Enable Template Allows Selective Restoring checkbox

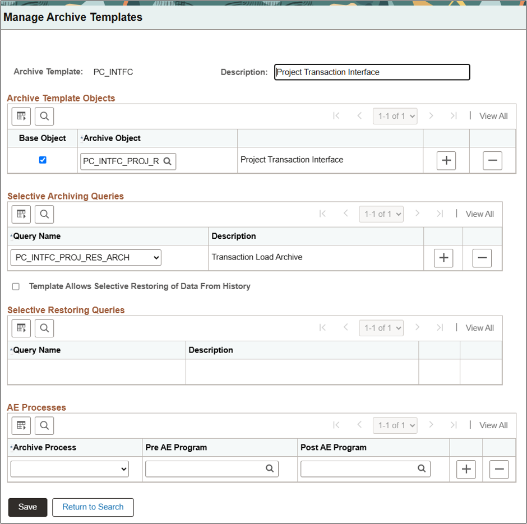(16, 286)
